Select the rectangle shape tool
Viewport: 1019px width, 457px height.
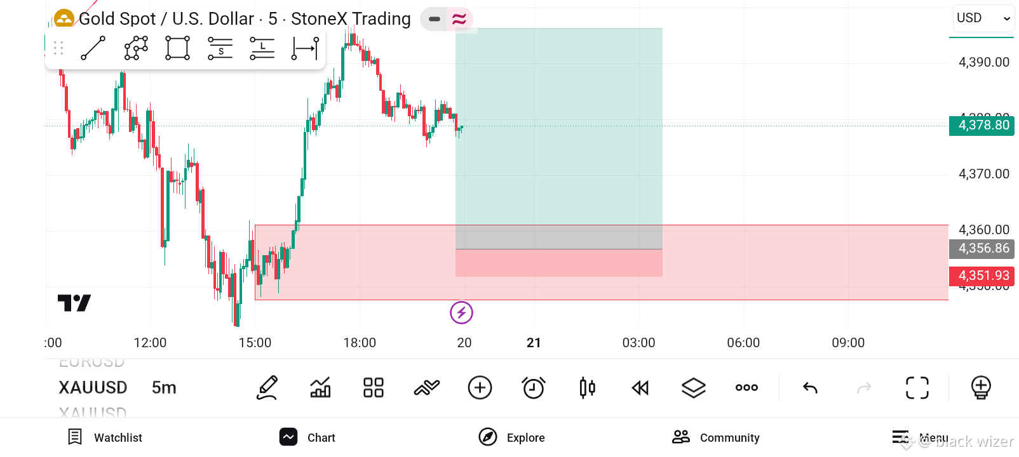[178, 48]
